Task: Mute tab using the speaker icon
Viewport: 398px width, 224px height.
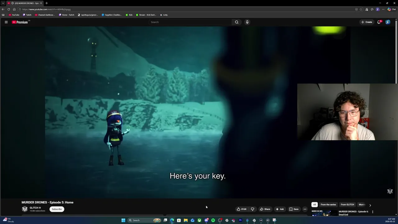Action: pos(12,3)
